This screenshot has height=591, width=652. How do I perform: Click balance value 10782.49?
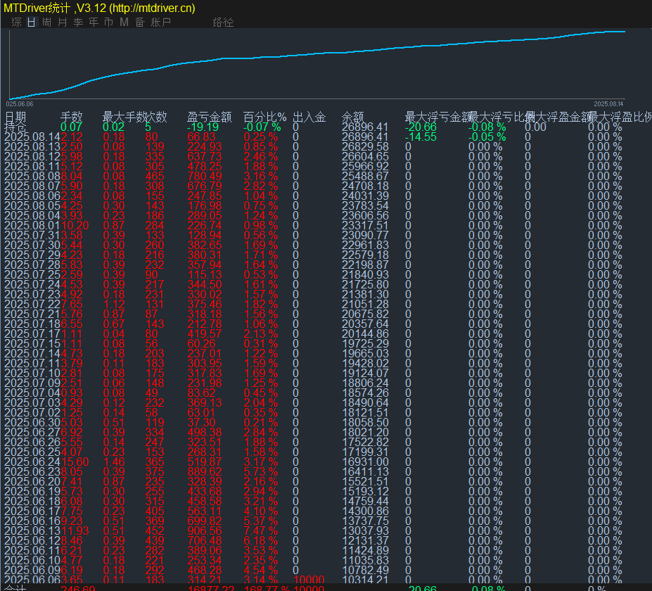(365, 570)
